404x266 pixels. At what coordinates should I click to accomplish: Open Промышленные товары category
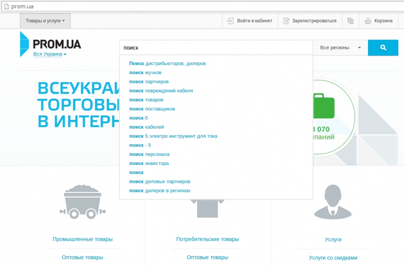coord(83,239)
